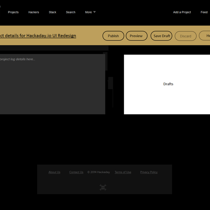Open the Add a Project link
210x210 pixels.
tap(182, 12)
